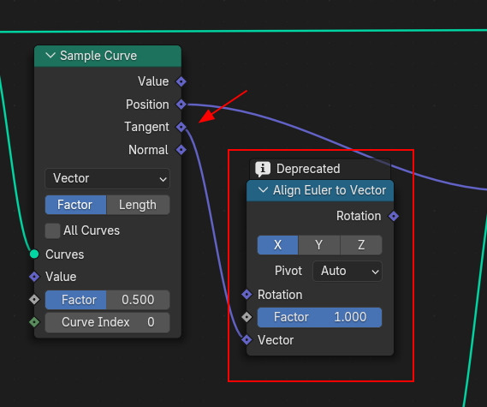Screen dimensions: 487x407
Task: Enable the All Curves checkbox
Action: (x=52, y=230)
